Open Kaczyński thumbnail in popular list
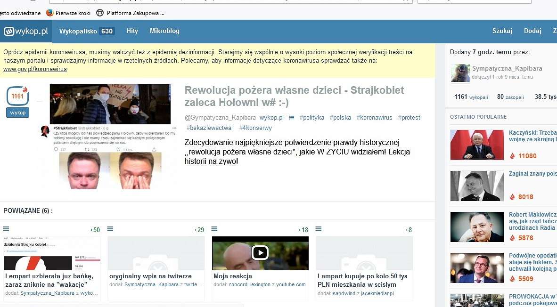 coord(477,145)
